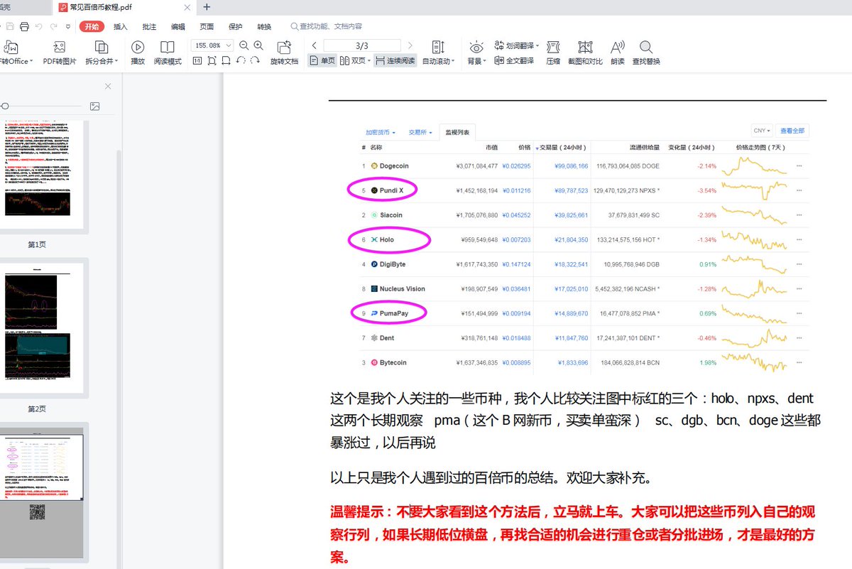Click the 朗读 read aloud icon

coord(618,47)
